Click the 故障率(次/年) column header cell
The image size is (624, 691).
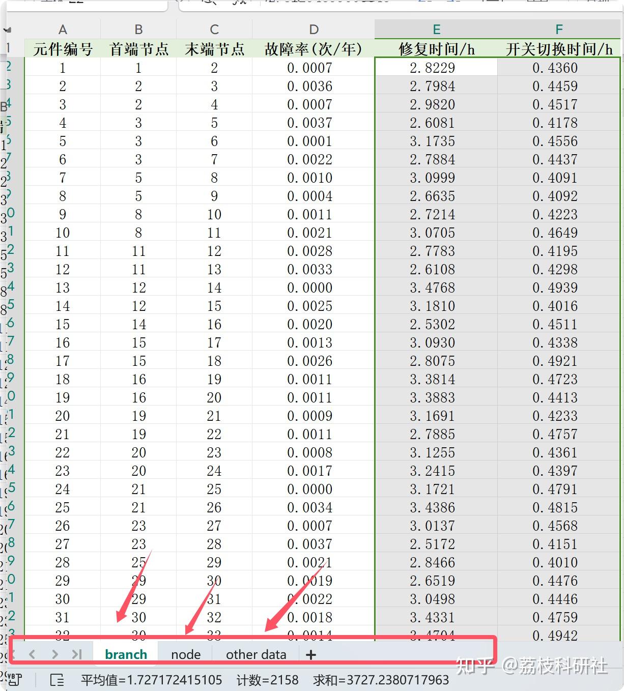(x=313, y=49)
